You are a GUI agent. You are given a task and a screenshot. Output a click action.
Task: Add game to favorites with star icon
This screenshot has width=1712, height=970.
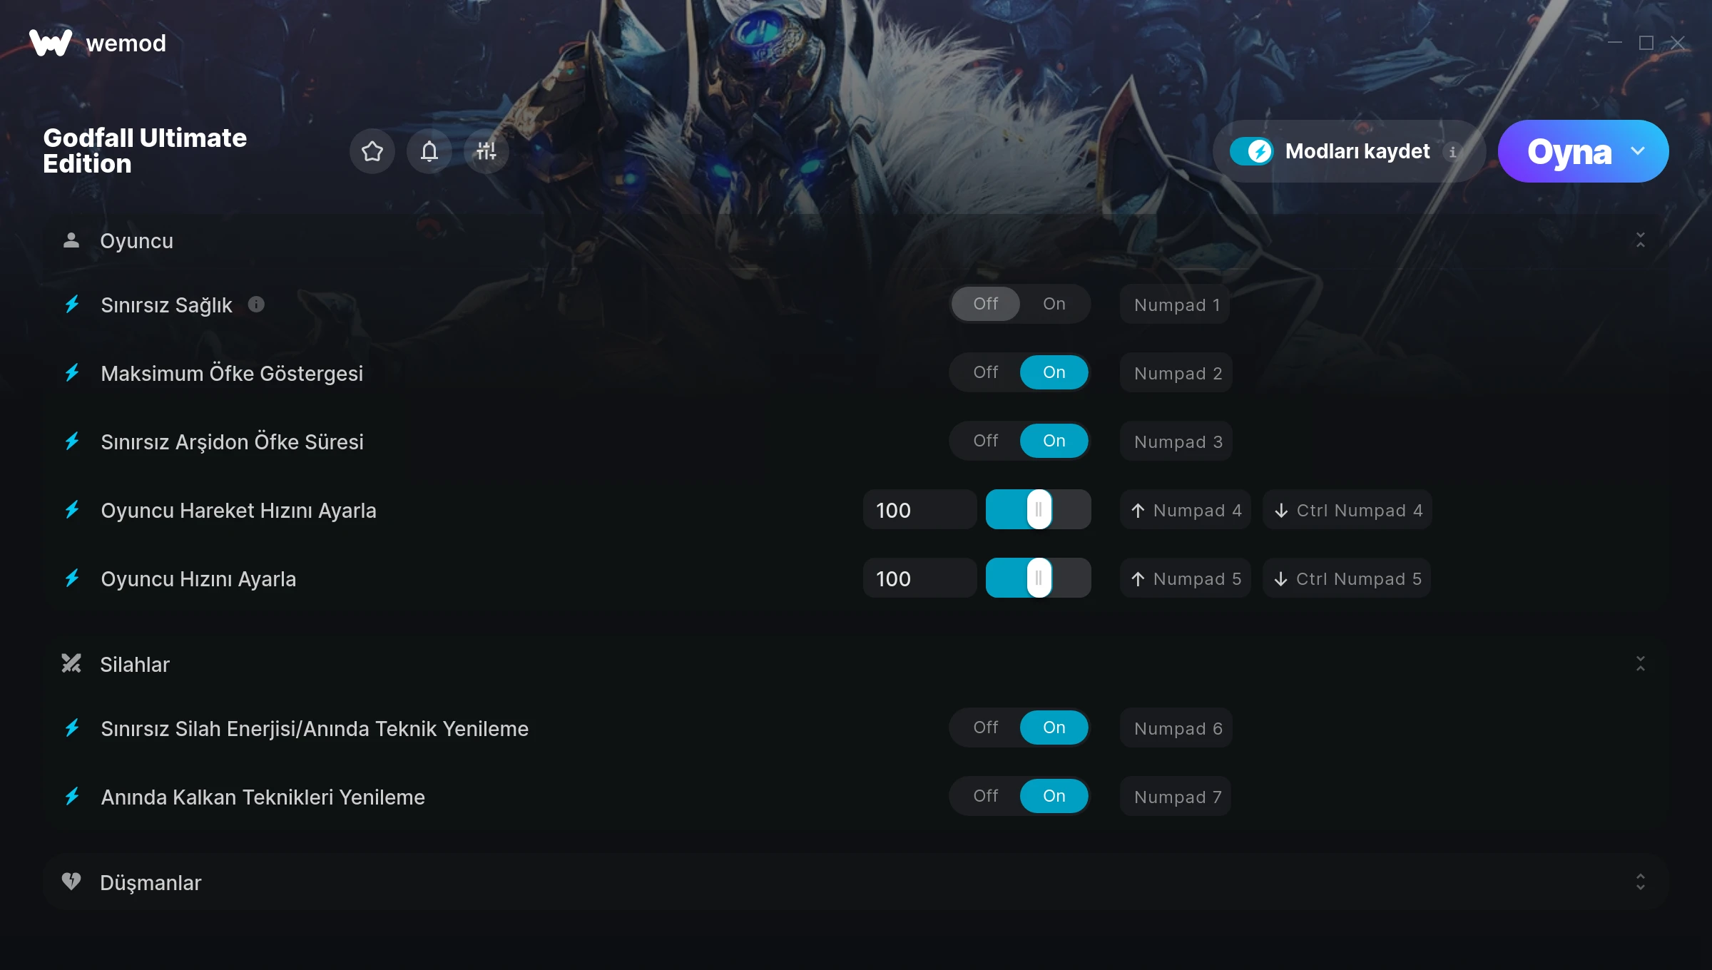(x=372, y=151)
